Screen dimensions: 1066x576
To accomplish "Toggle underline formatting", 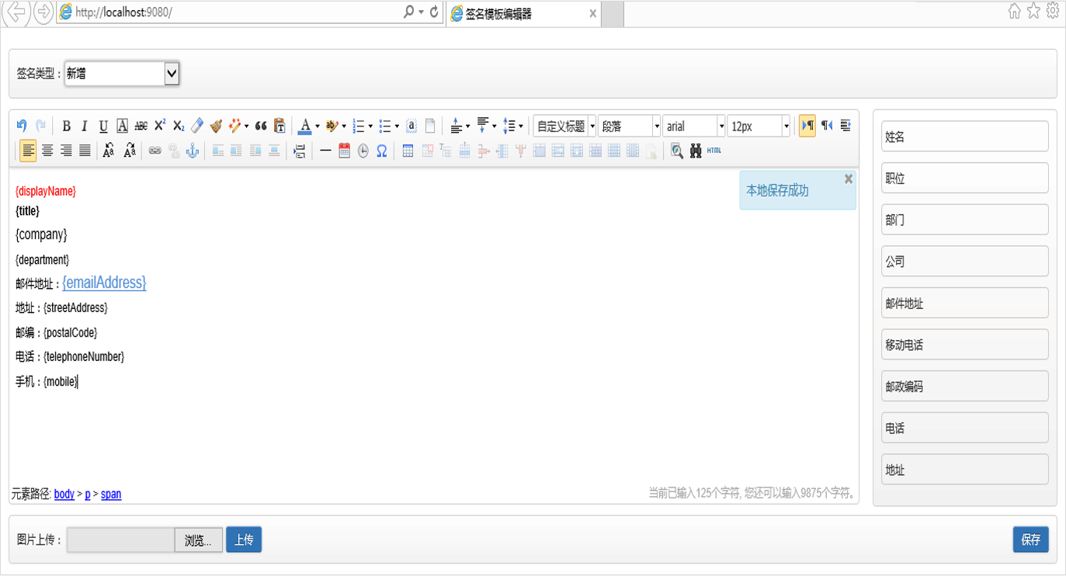I will (103, 126).
